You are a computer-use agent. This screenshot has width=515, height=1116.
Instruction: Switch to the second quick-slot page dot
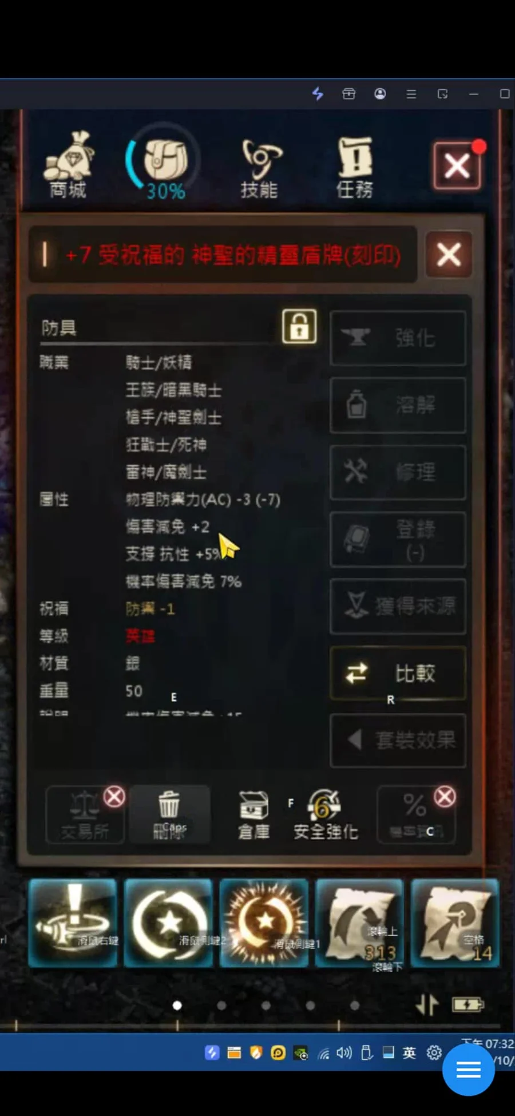point(221,1005)
